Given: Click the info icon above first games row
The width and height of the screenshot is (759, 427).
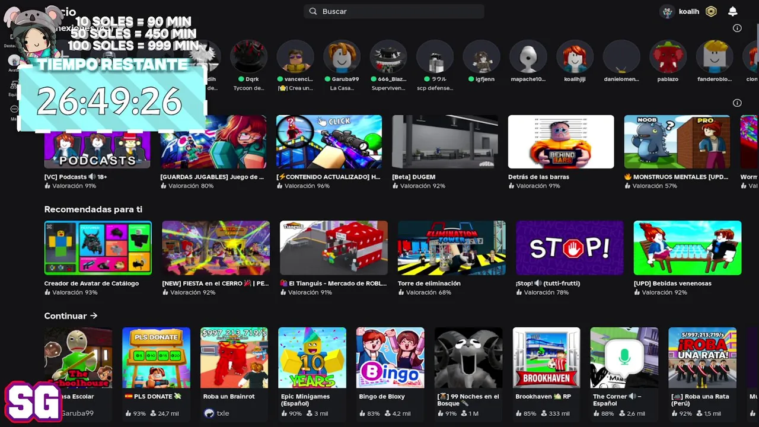Looking at the screenshot, I should (x=737, y=103).
